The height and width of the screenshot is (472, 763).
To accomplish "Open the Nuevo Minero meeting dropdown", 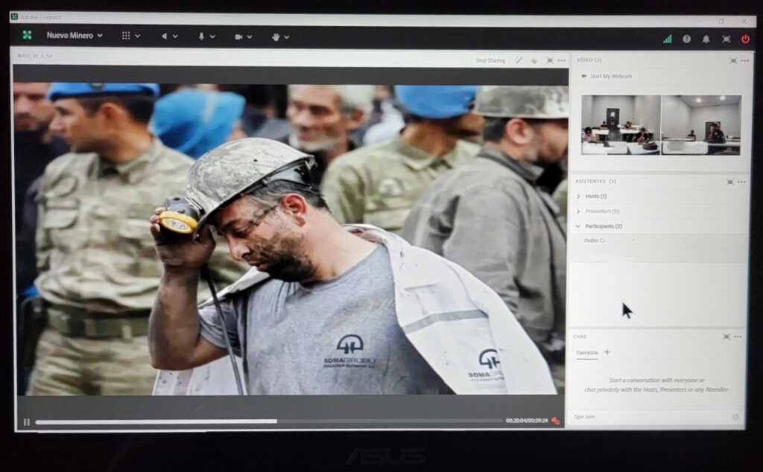I will pyautogui.click(x=74, y=36).
